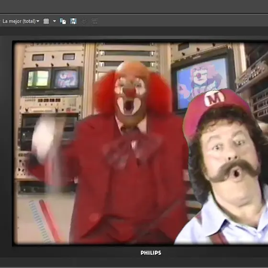268x268 pixels.
Task: Save snapshot to file floppy icon
Action: coord(73,21)
